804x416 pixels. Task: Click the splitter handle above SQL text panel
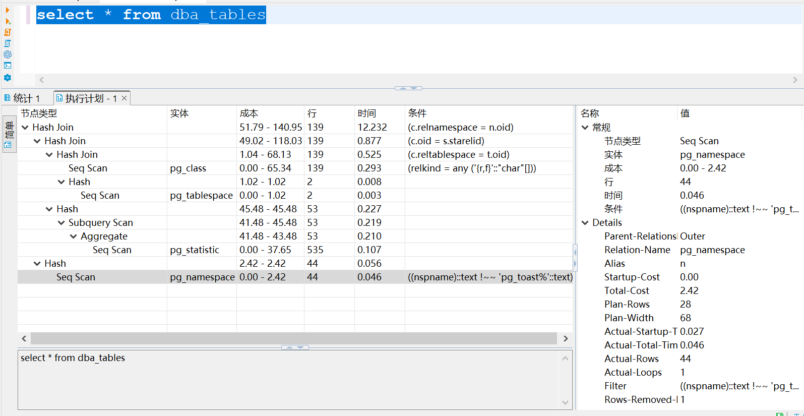pos(295,347)
